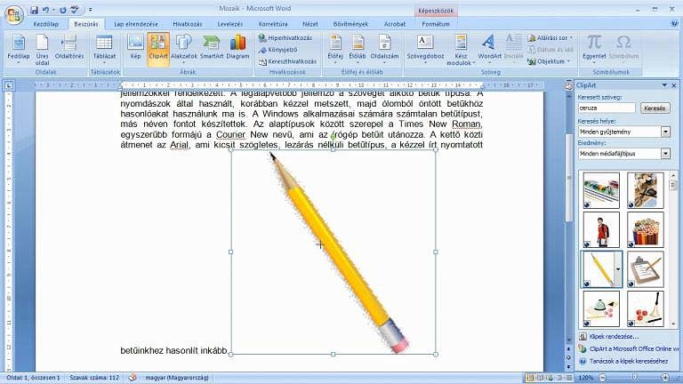Toggle the ClipArt ribbon button
The width and height of the screenshot is (683, 384).
157,49
